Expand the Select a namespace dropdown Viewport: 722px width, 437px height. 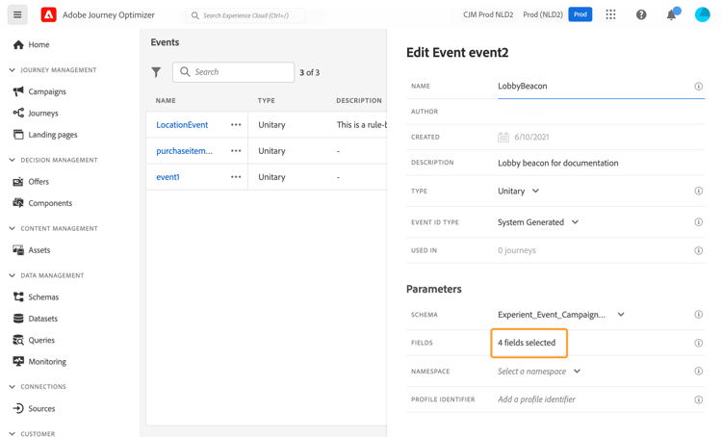(539, 372)
